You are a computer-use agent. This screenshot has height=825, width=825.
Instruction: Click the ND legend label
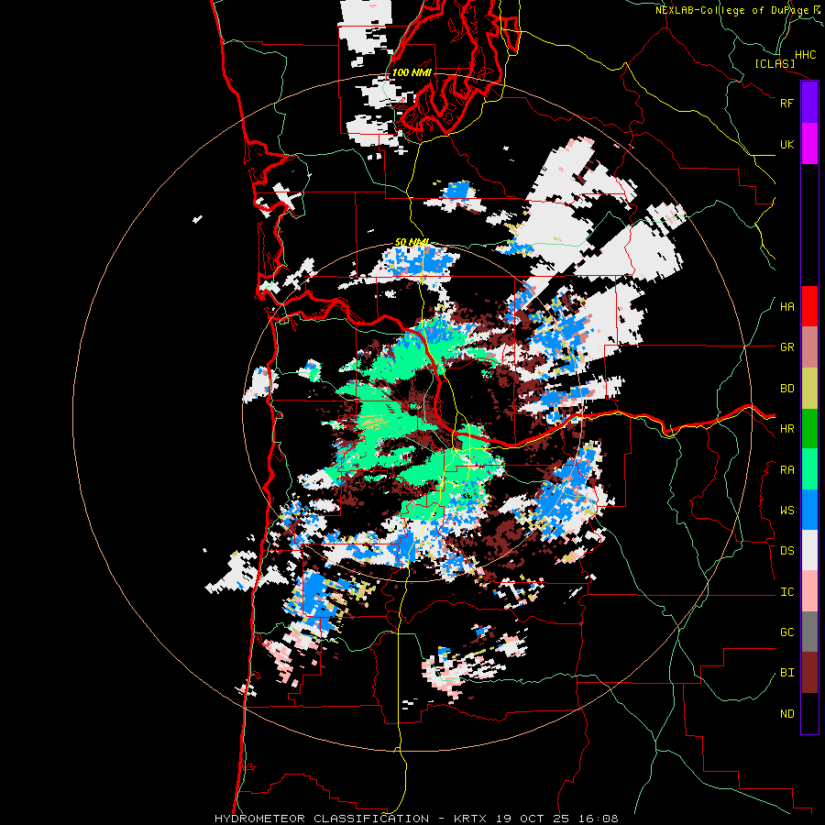(786, 714)
